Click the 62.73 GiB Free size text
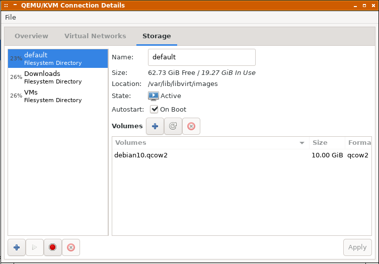The image size is (379, 264). click(x=172, y=73)
